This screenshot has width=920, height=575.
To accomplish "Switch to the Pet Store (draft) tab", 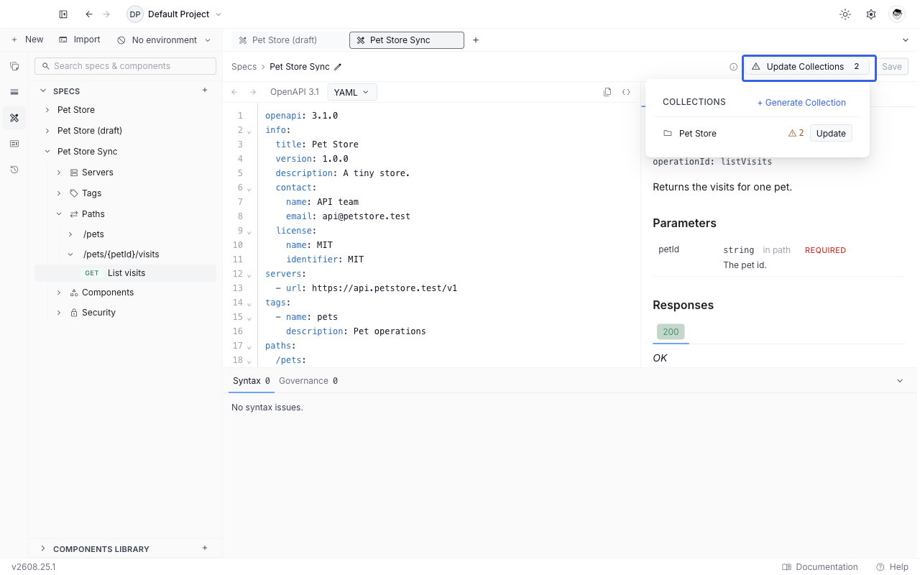I will click(290, 40).
